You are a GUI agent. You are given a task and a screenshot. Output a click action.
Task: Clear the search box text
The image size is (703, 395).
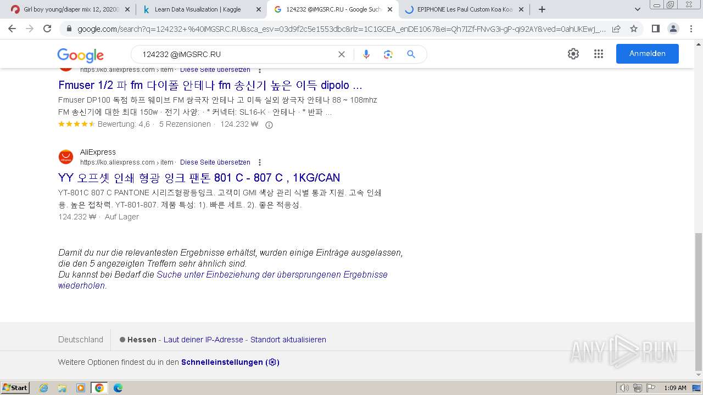point(342,54)
